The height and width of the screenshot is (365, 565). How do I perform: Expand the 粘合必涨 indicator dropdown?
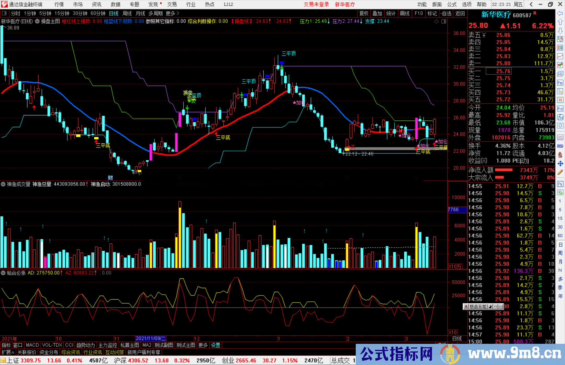pyautogui.click(x=3, y=273)
